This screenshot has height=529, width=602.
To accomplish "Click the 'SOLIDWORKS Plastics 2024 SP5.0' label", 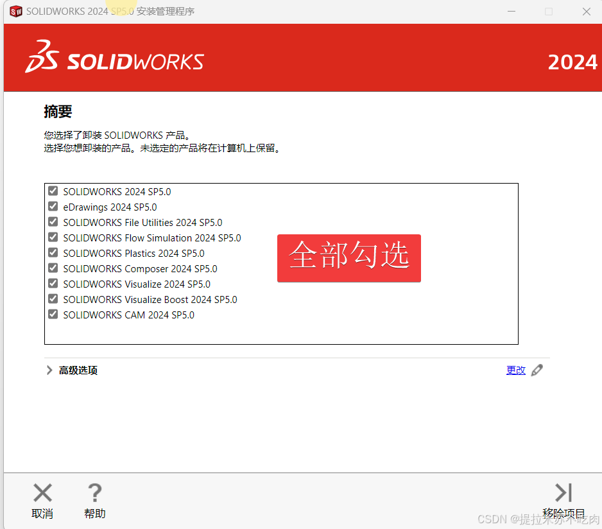I will click(133, 254).
